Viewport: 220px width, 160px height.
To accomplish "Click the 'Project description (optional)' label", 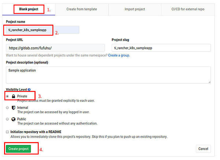I will 27,62.
